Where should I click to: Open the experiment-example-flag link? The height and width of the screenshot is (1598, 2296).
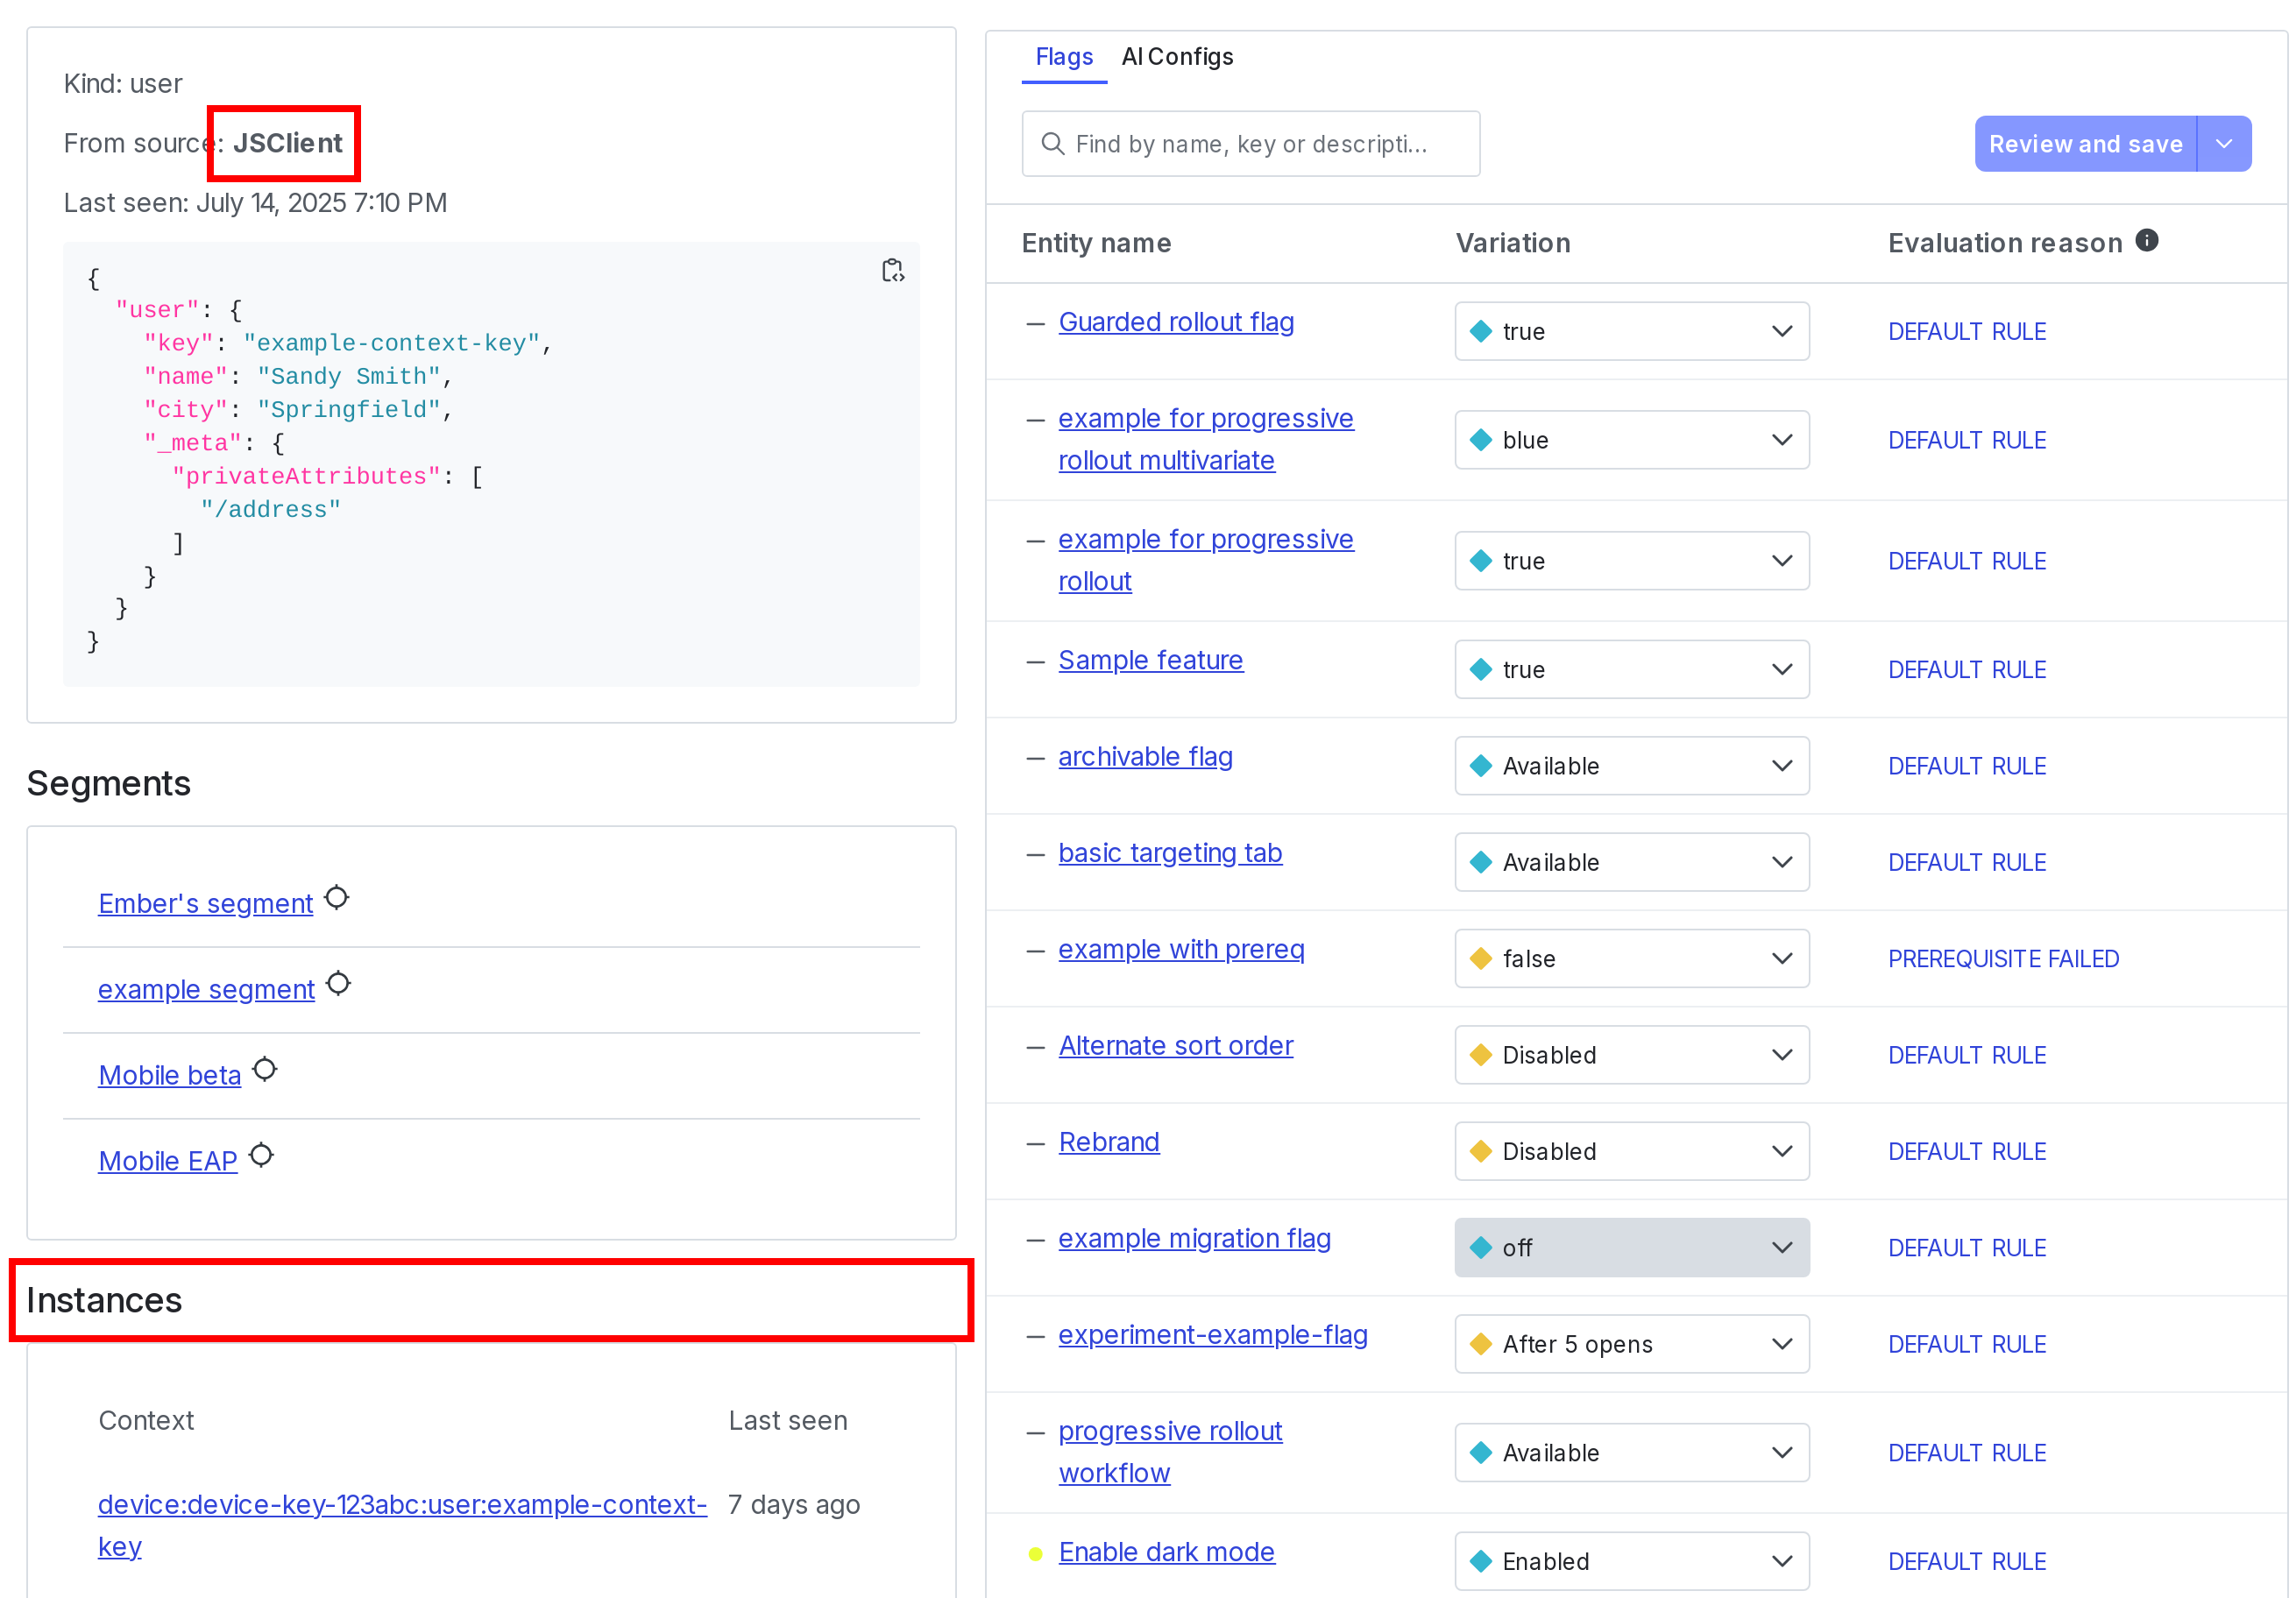[1213, 1335]
